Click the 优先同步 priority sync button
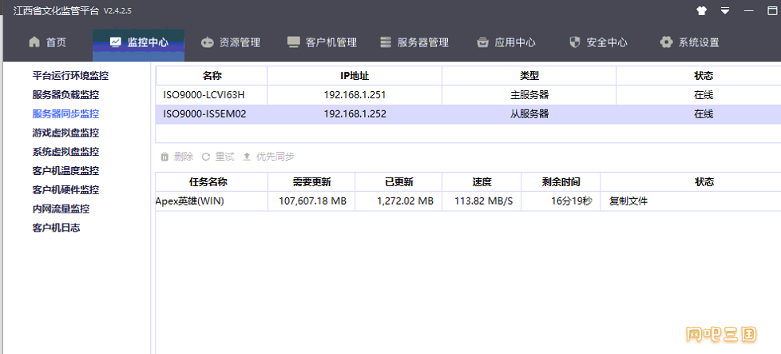The height and width of the screenshot is (354, 781). click(x=268, y=157)
